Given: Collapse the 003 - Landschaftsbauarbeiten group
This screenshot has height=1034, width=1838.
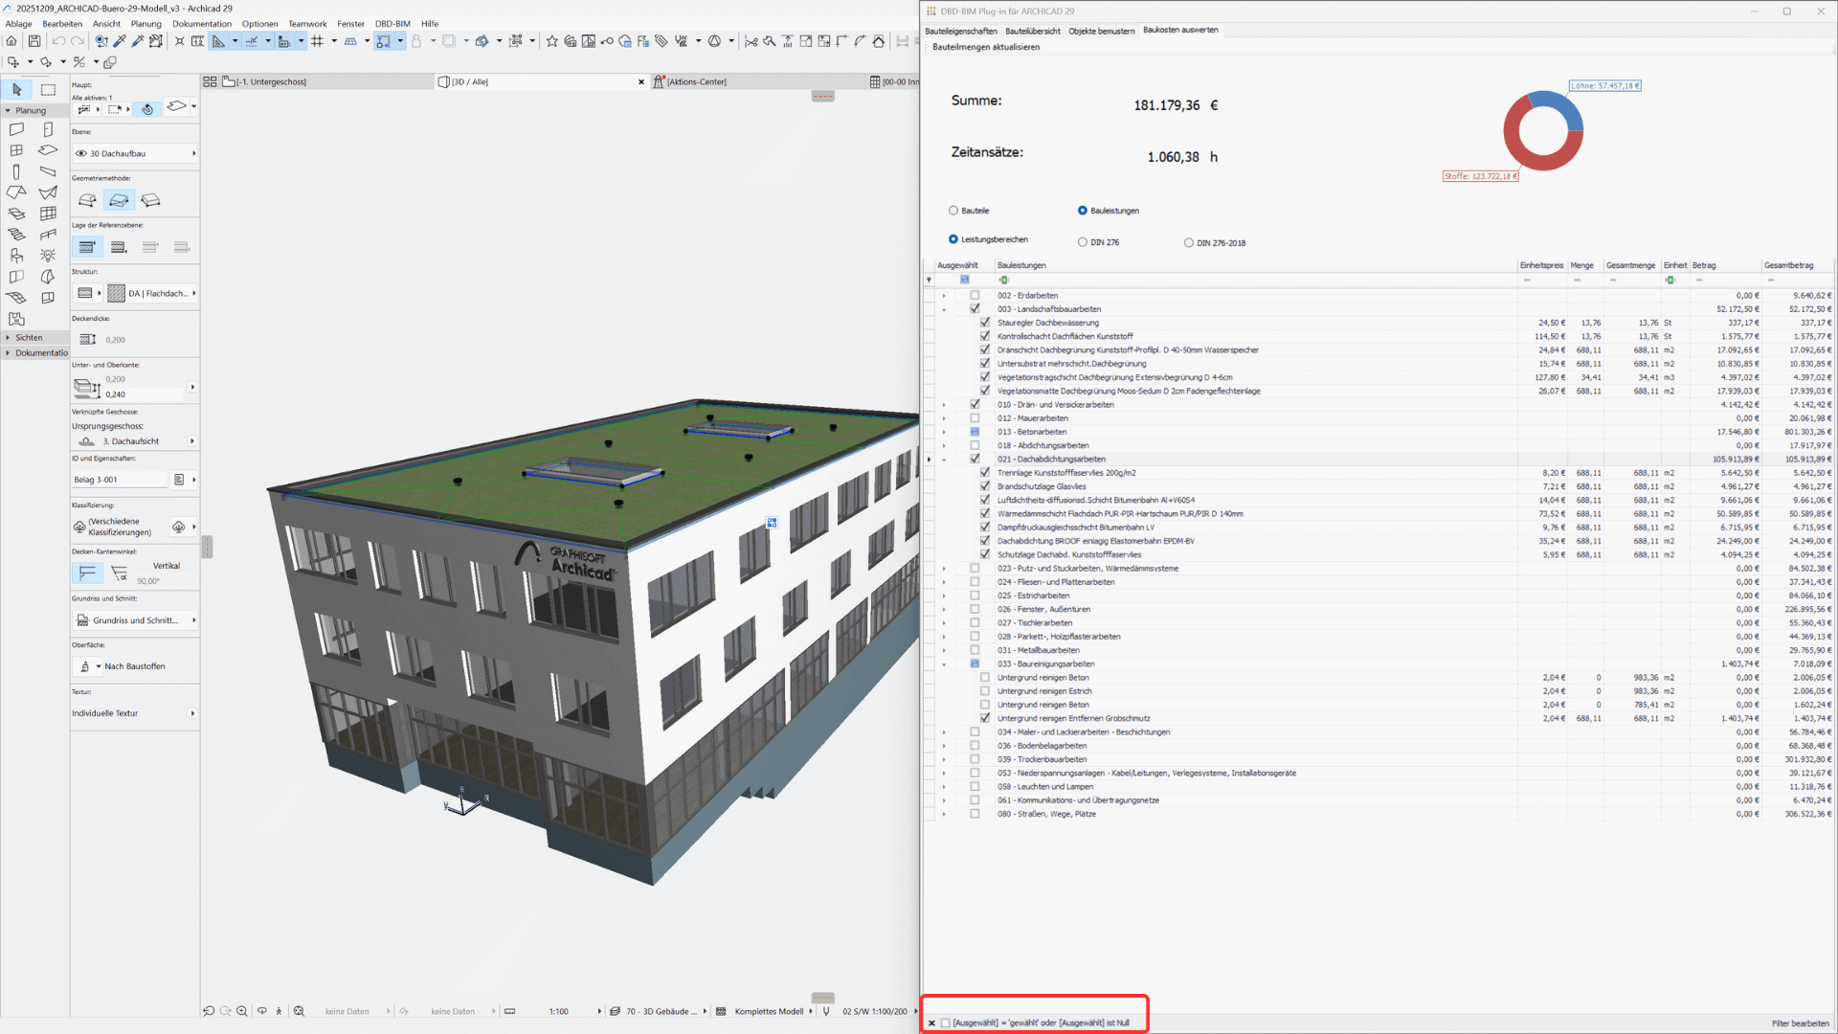Looking at the screenshot, I should (944, 309).
